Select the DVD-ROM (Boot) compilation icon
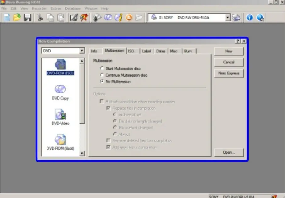The image size is (285, 198). 60,142
